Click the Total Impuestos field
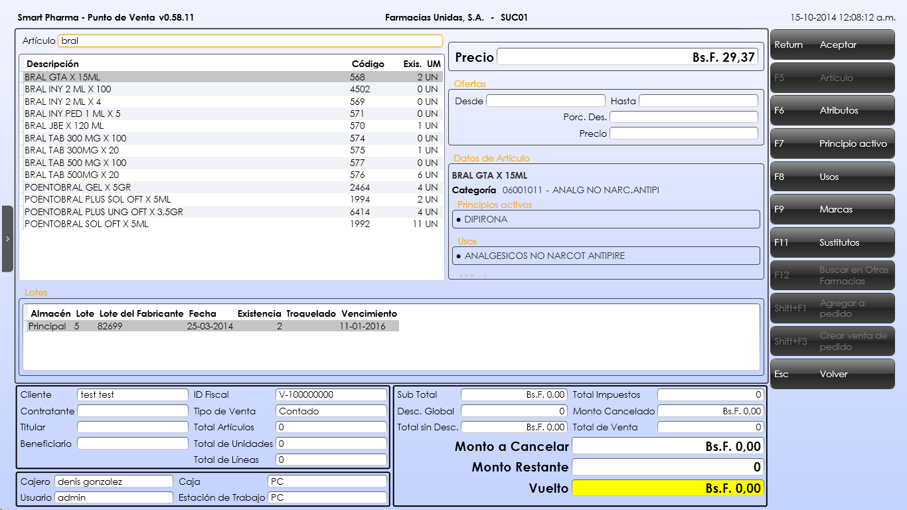907x510 pixels. tap(710, 394)
